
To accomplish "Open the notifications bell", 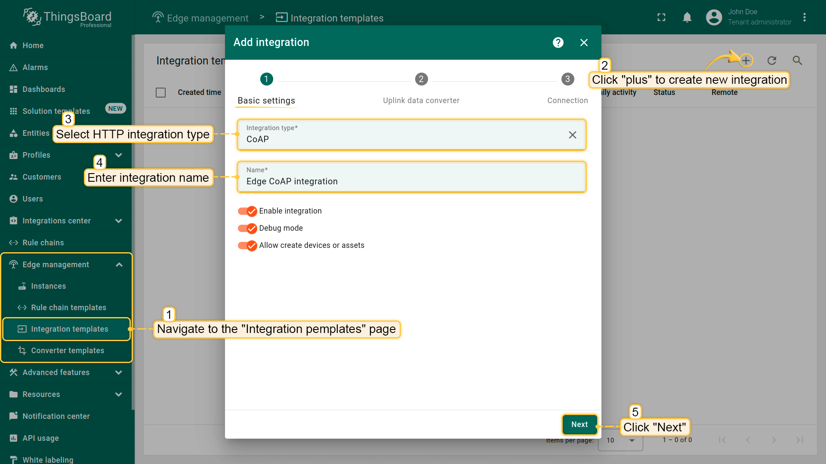I will pos(687,17).
